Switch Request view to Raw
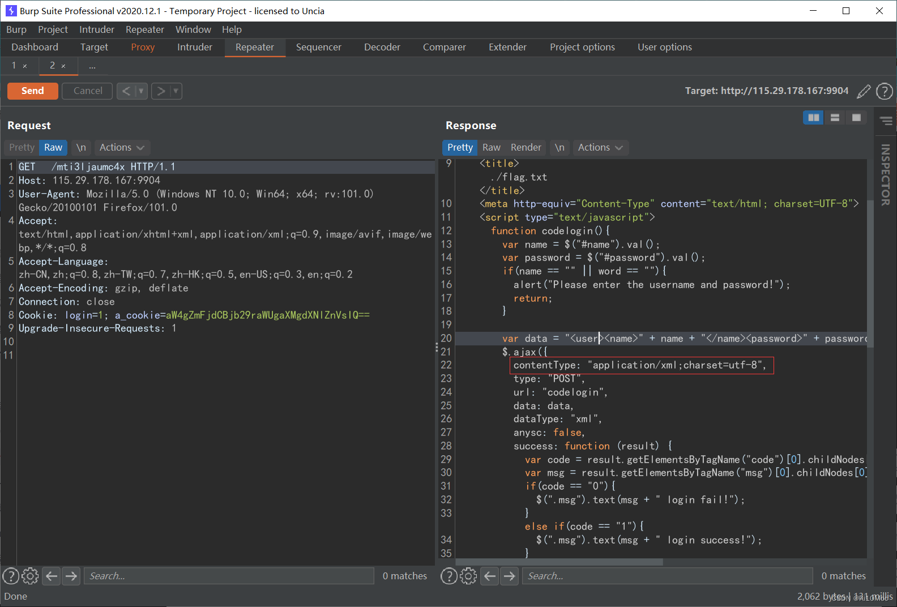This screenshot has height=607, width=897. click(53, 147)
